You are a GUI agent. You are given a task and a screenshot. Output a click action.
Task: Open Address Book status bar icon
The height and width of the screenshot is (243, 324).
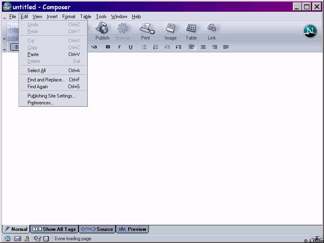click(46, 239)
